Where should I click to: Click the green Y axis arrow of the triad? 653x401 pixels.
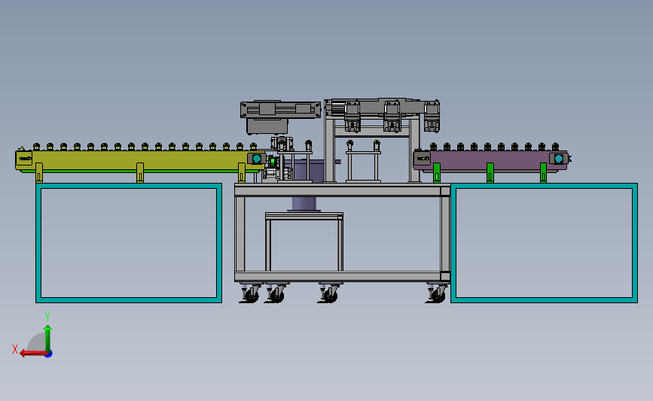(48, 338)
